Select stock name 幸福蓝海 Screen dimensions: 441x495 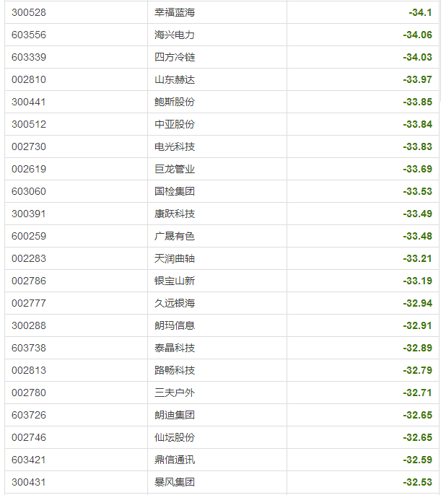175,13
